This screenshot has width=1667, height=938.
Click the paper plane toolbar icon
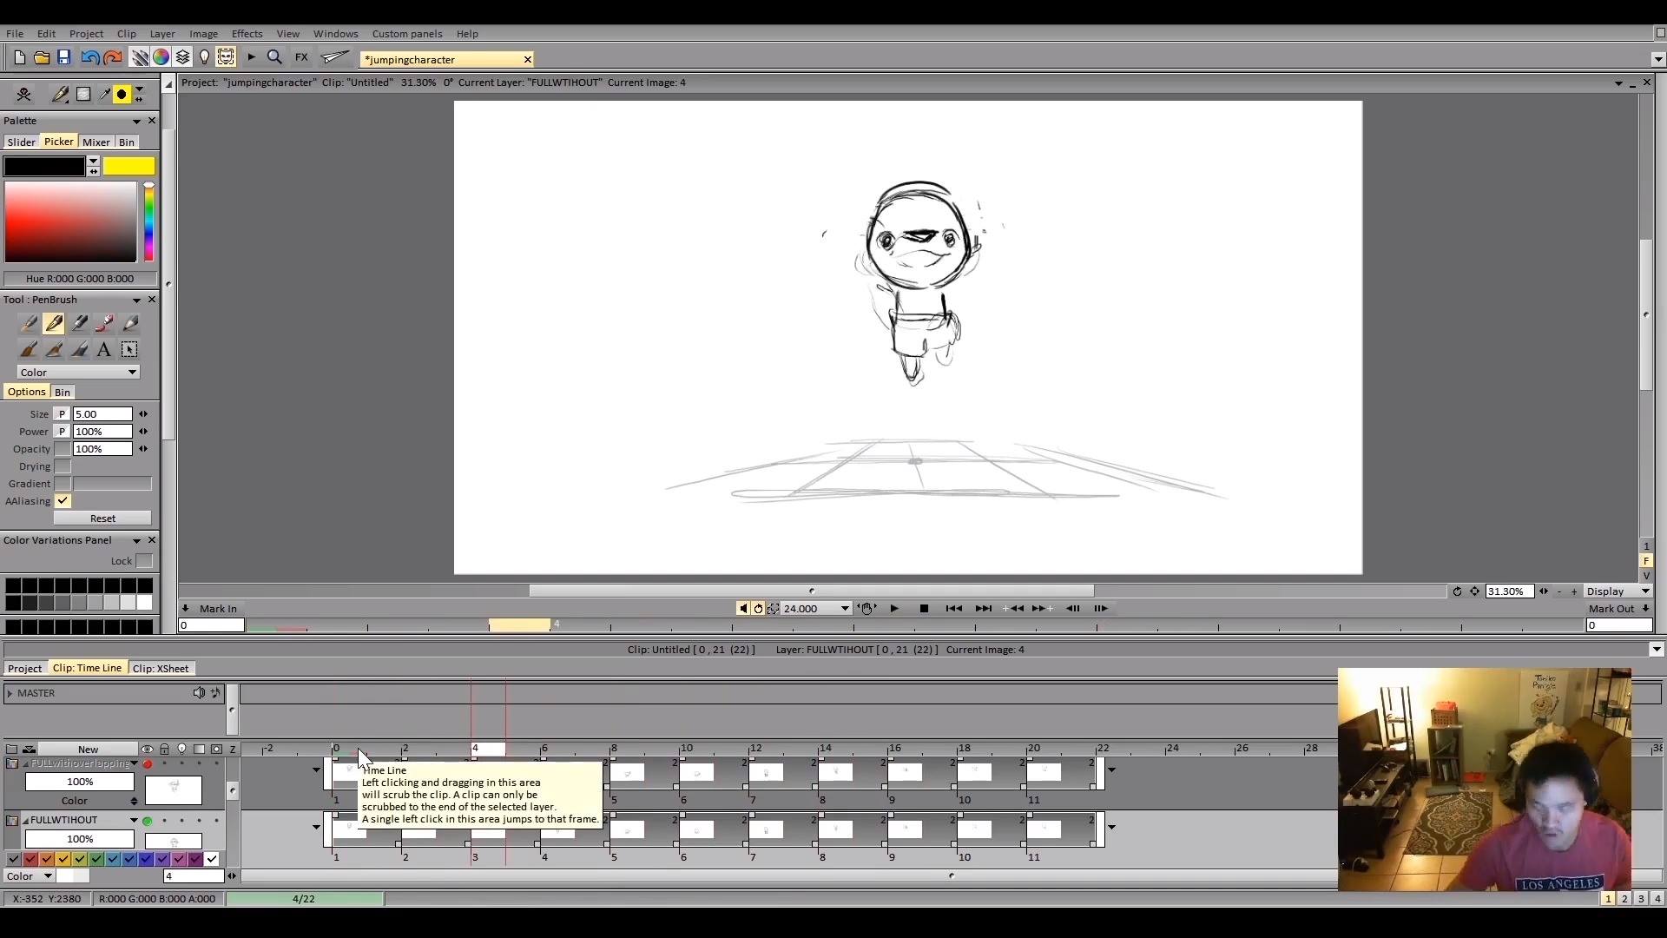(334, 58)
